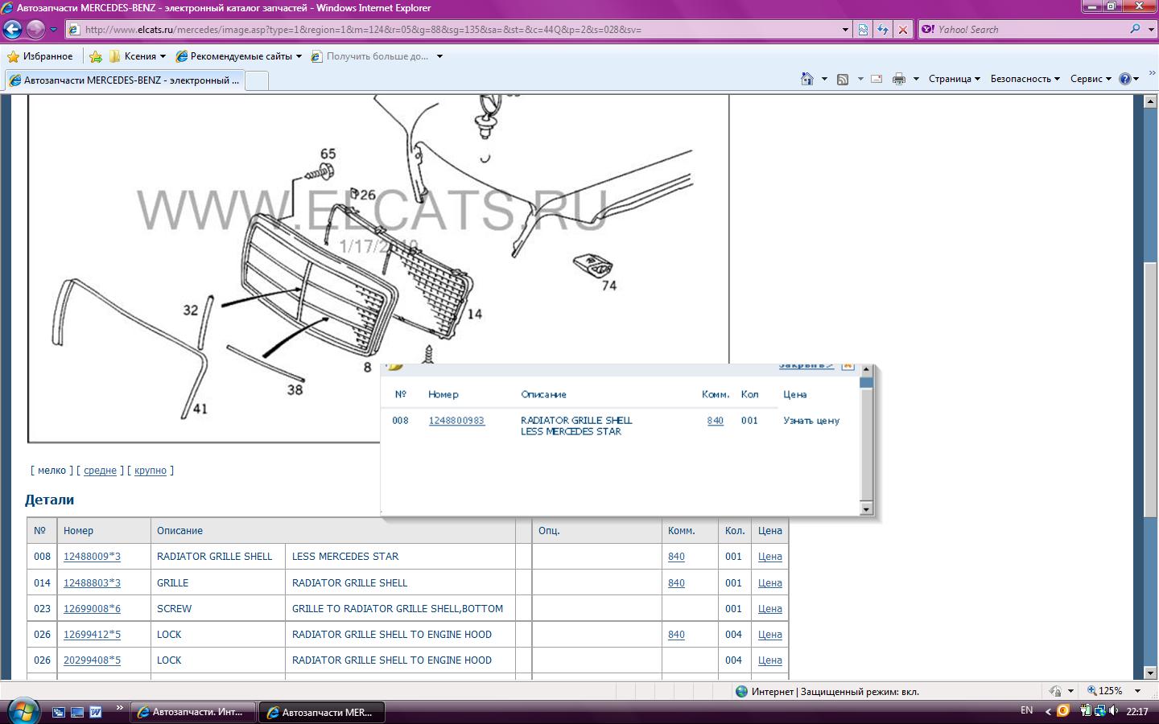Switch diagram size to крупно
Screen dimensions: 1159x724
151,471
